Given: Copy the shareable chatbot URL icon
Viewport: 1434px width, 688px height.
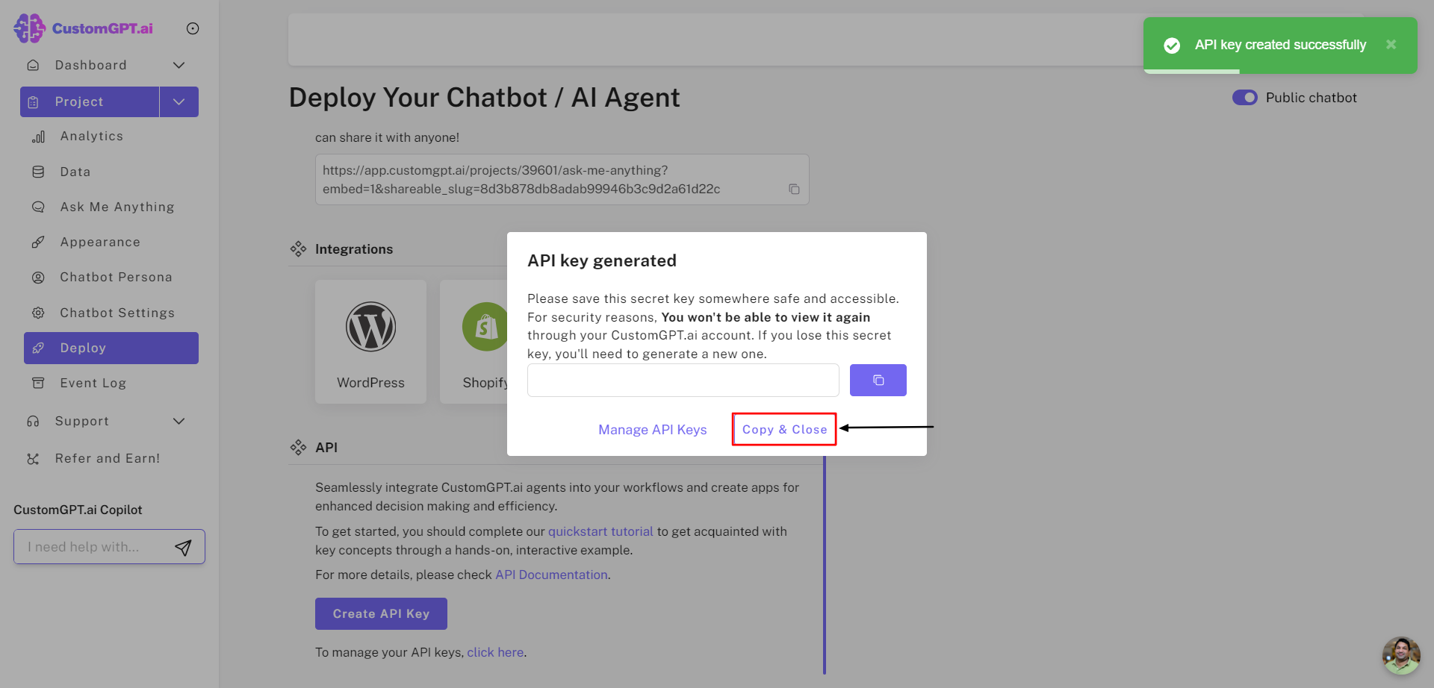Looking at the screenshot, I should coord(794,190).
